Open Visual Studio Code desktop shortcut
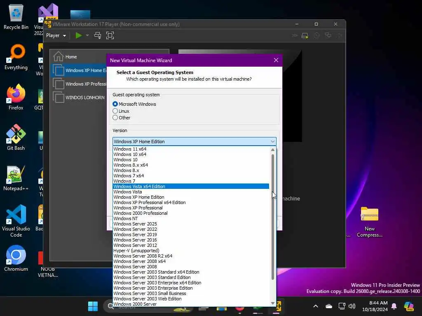This screenshot has width=422, height=316. pyautogui.click(x=16, y=221)
